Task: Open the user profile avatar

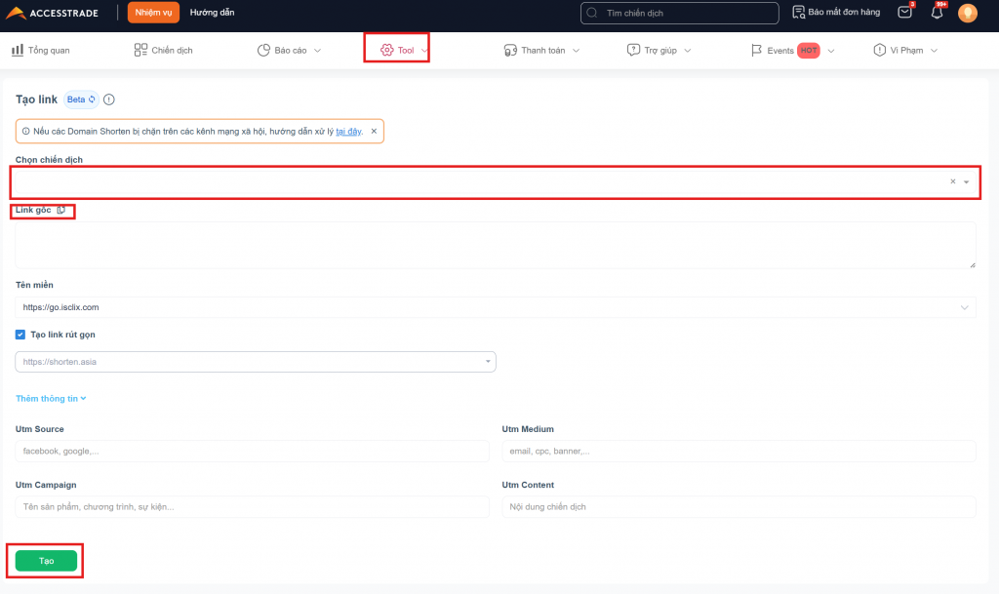Action: pyautogui.click(x=967, y=13)
